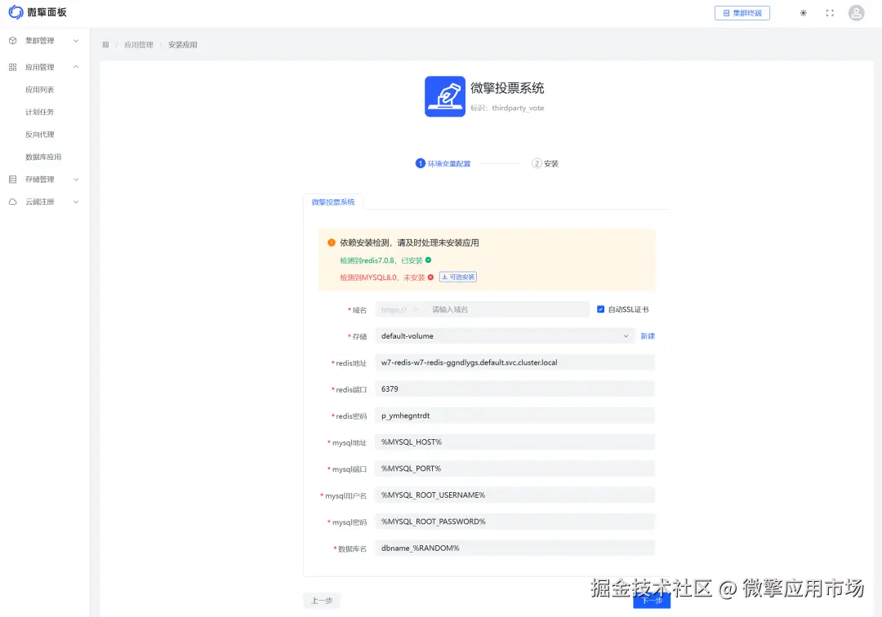
Task: Focus the 数据库名 input field
Action: (514, 548)
